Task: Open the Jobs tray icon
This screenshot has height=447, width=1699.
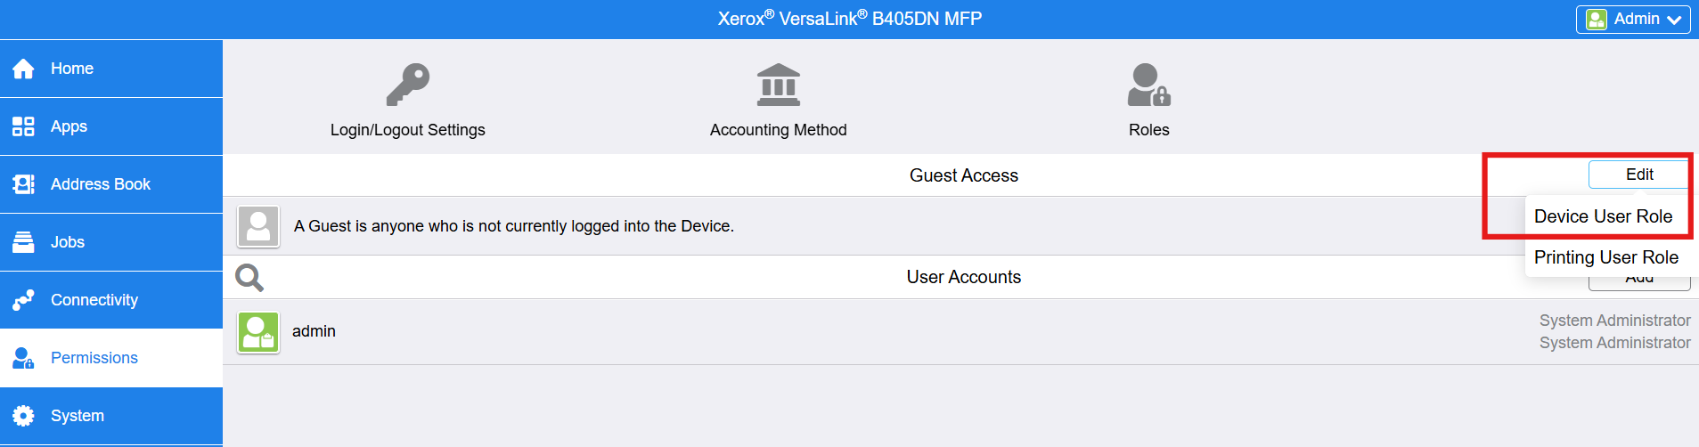Action: point(23,242)
